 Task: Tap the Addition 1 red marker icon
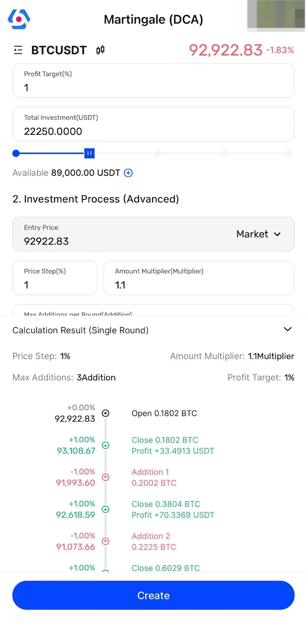pyautogui.click(x=105, y=477)
